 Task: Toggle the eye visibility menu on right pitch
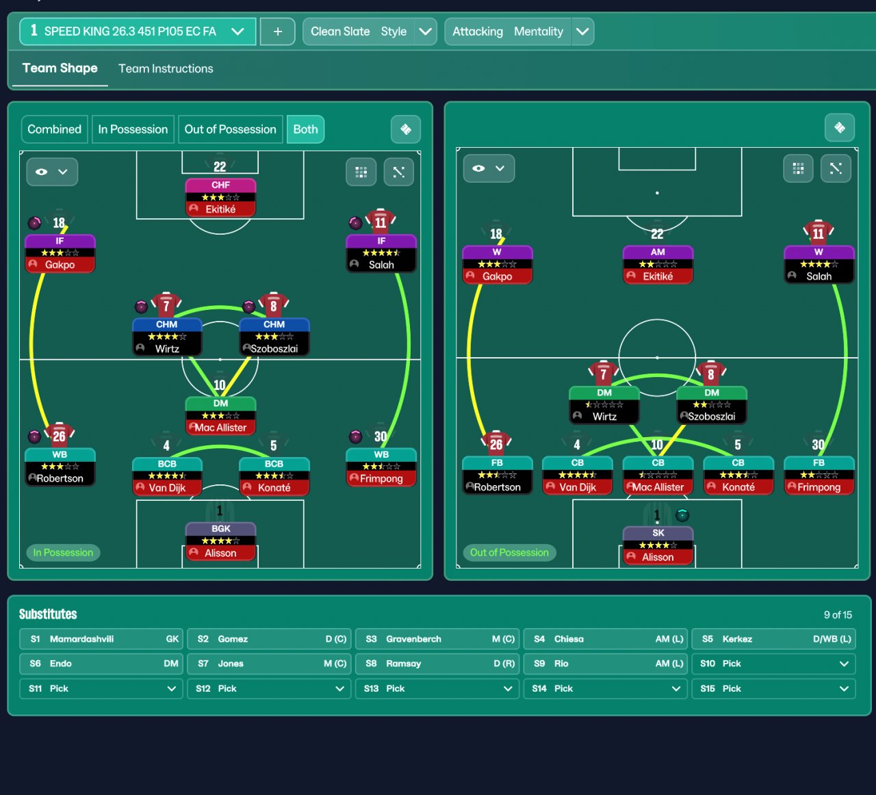click(489, 168)
